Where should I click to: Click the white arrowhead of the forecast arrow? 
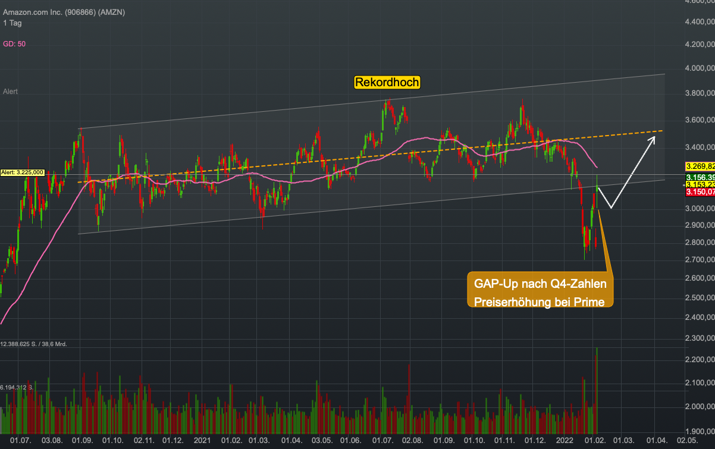coord(653,139)
